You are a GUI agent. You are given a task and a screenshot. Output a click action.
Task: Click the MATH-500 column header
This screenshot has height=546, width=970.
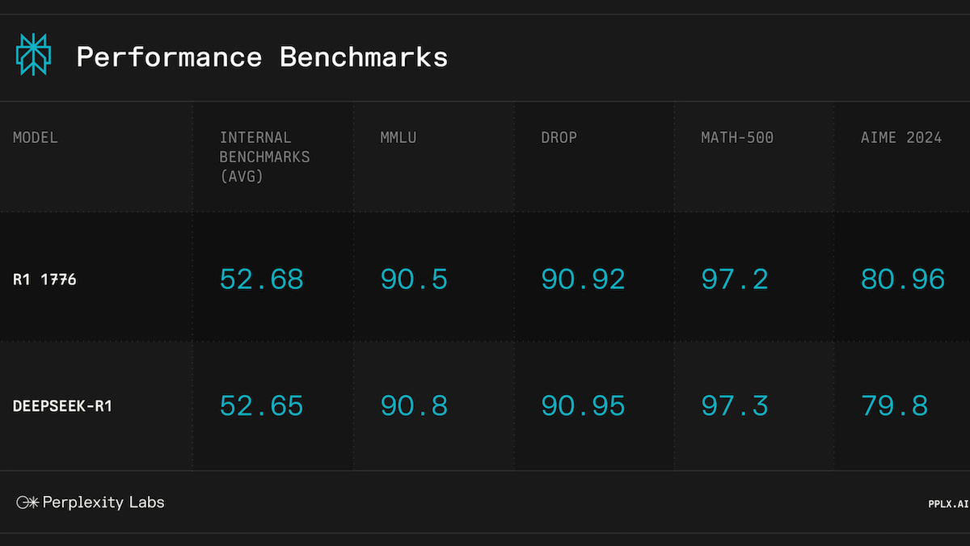(736, 137)
